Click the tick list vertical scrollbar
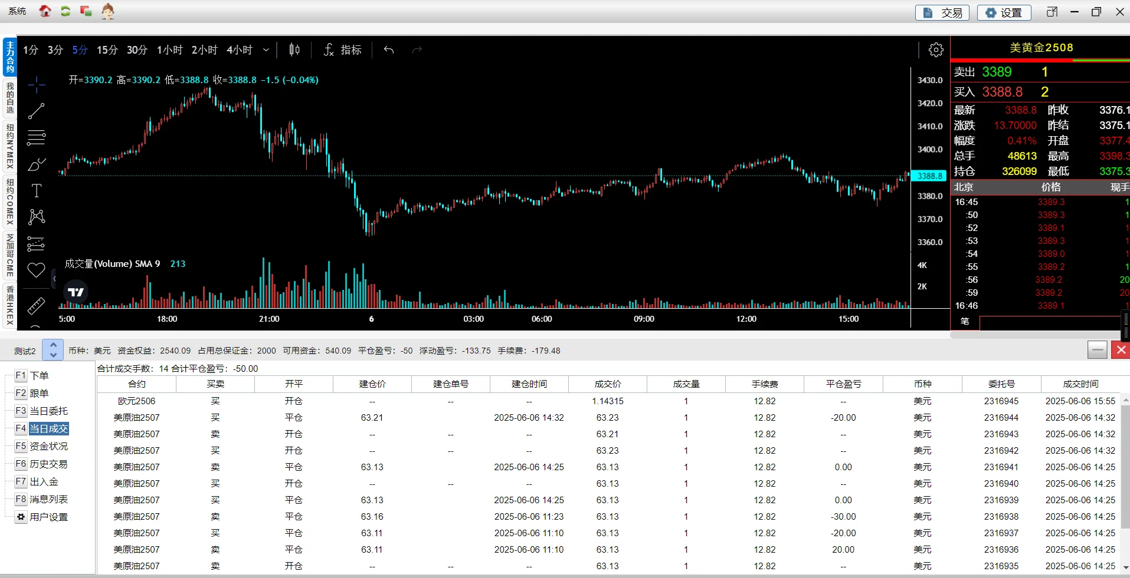The width and height of the screenshot is (1130, 578). (1126, 326)
